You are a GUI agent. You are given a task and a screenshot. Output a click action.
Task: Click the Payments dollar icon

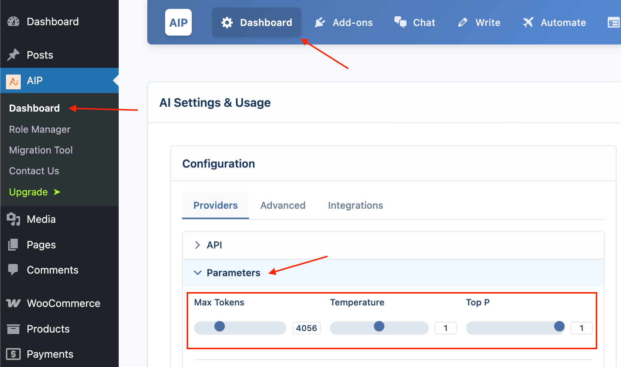point(13,354)
